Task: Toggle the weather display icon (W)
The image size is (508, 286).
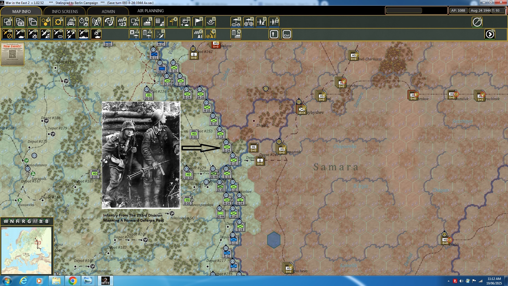Action: point(185,22)
